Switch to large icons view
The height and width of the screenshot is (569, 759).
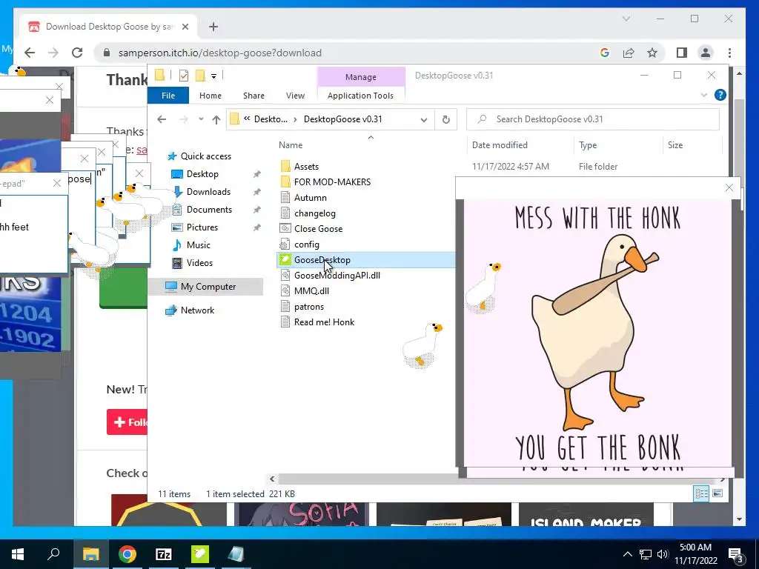pos(717,493)
